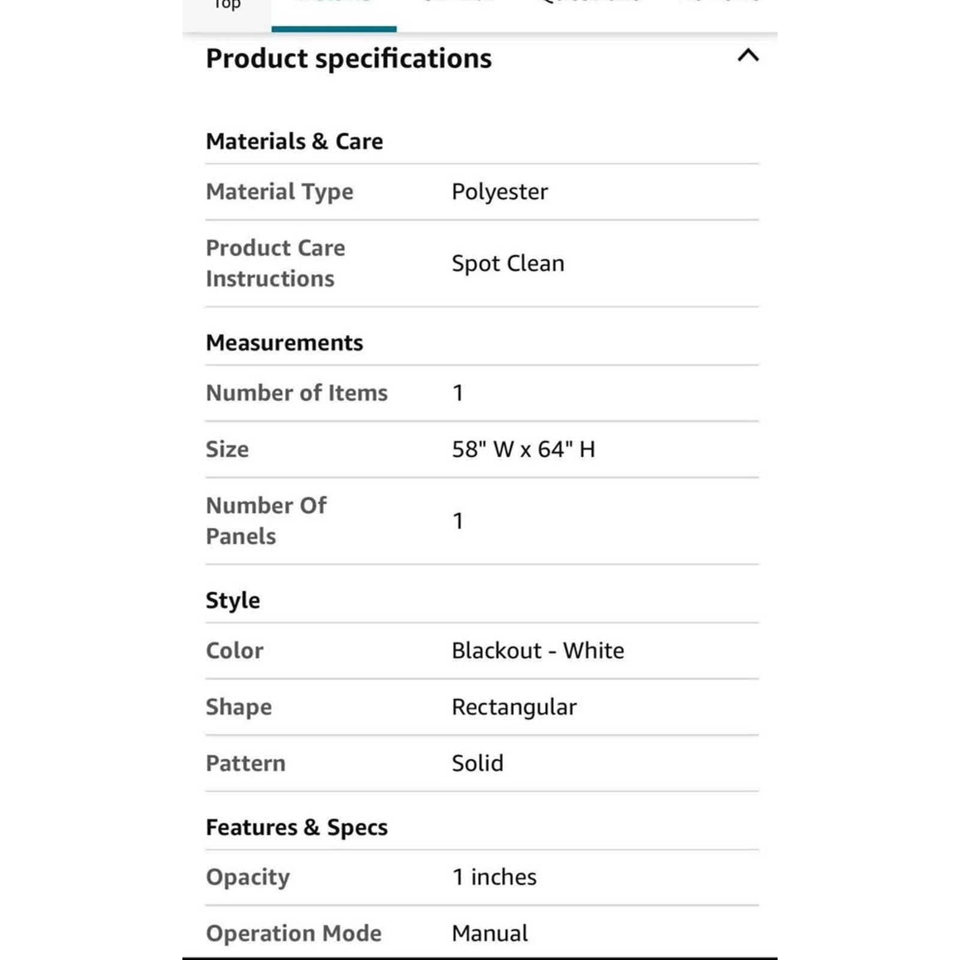
Task: Click the Solid pattern value
Action: tap(478, 763)
